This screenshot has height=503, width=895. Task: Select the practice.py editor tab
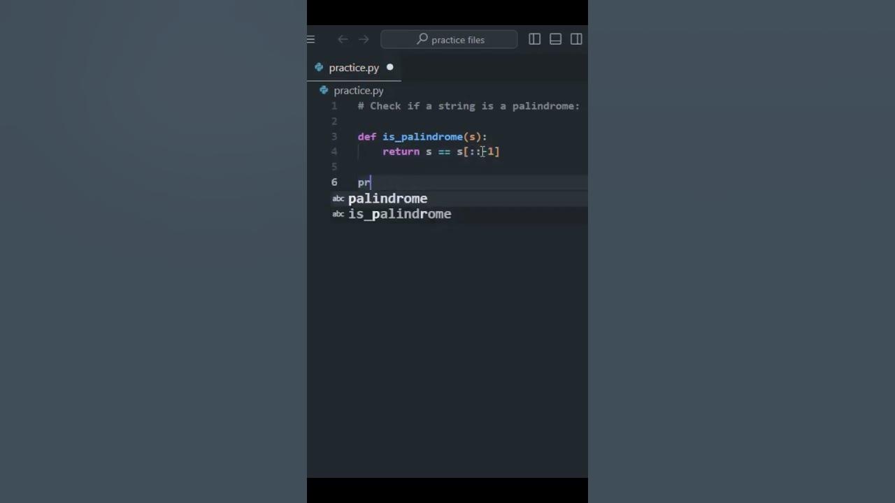[354, 68]
